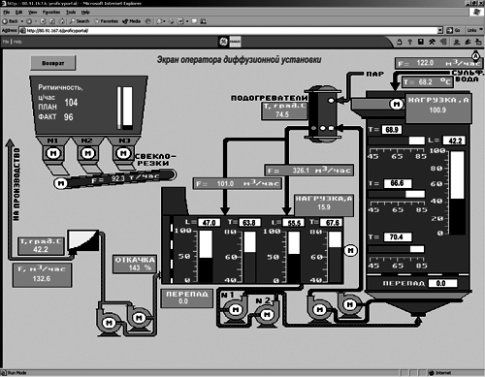This screenshot has width=485, height=377.
Task: Click the Back arrow icon in browser toolbar
Action: [5, 21]
